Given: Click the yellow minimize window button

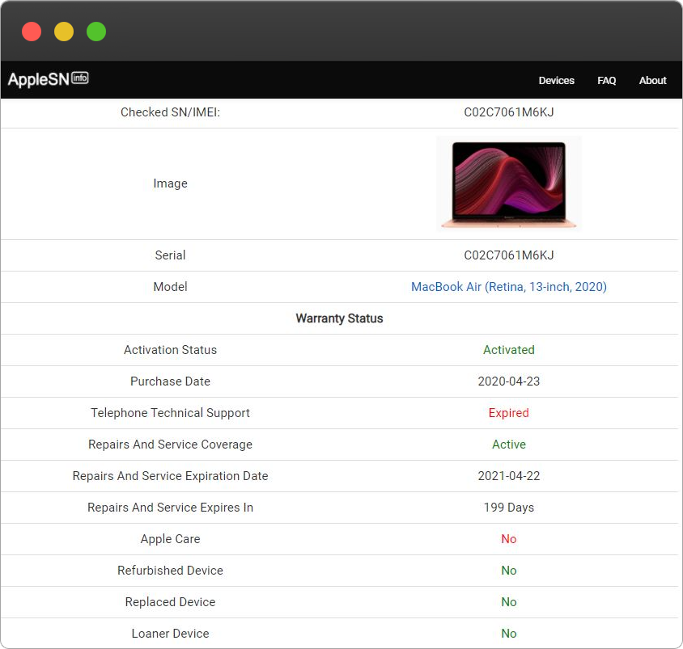Looking at the screenshot, I should point(64,32).
